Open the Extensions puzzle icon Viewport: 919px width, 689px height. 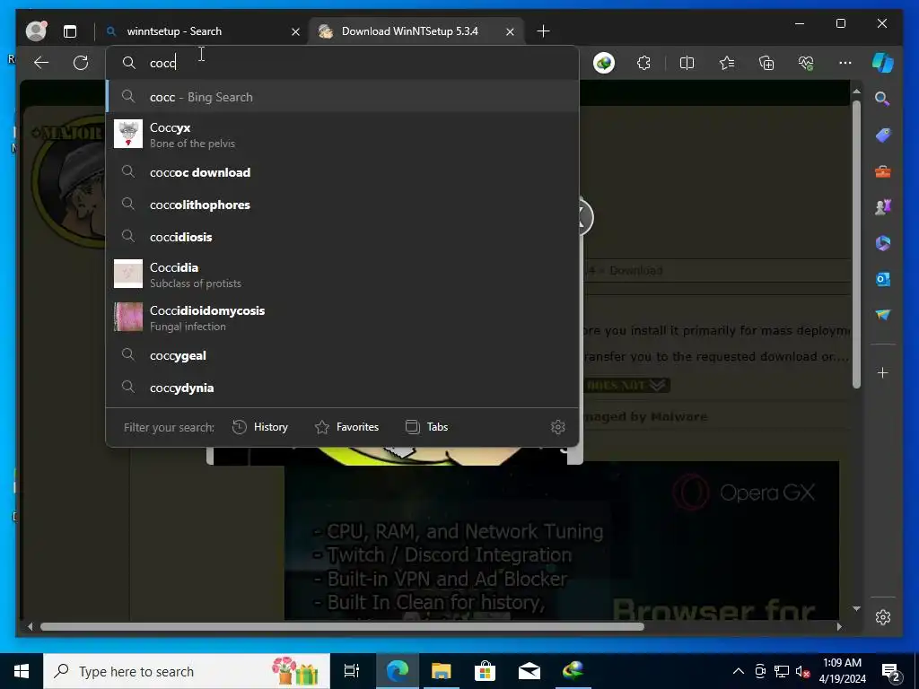tap(643, 63)
